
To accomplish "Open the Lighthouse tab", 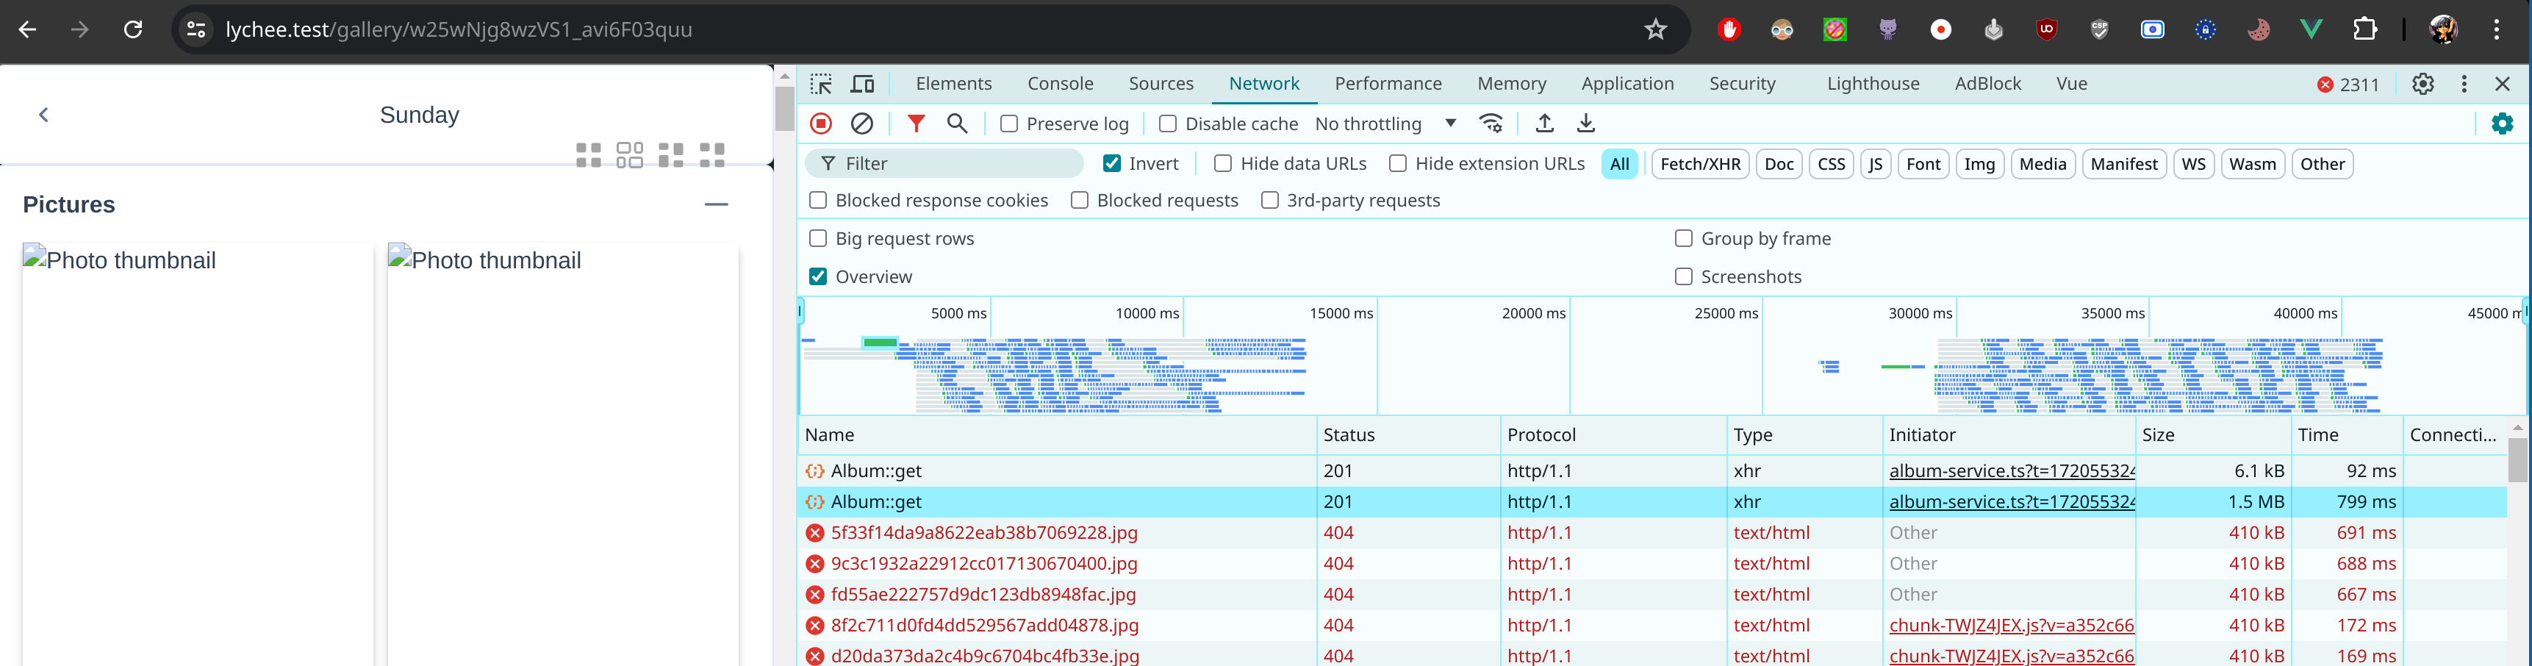I will tap(1873, 84).
